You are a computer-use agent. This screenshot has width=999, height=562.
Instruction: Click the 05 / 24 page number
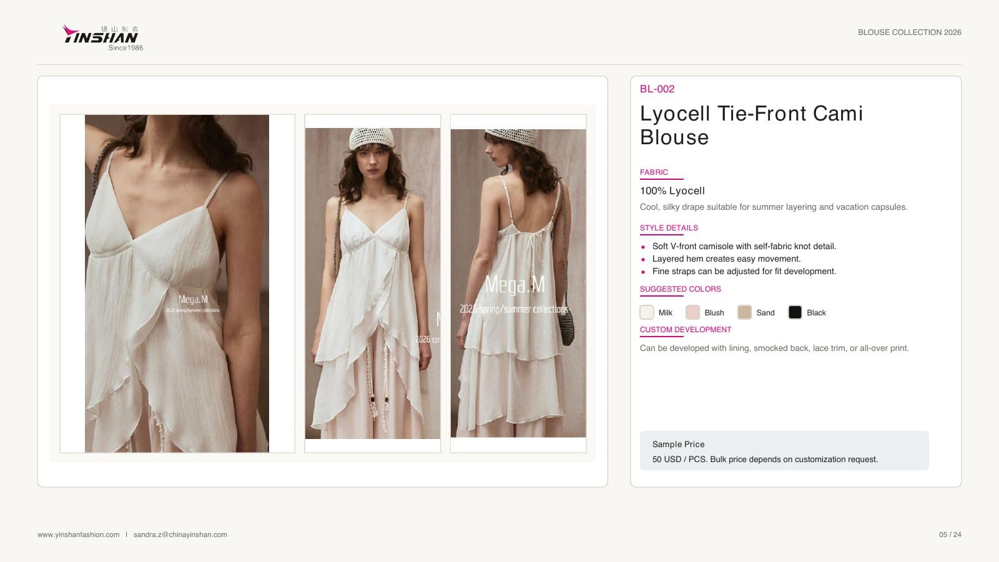click(x=950, y=535)
